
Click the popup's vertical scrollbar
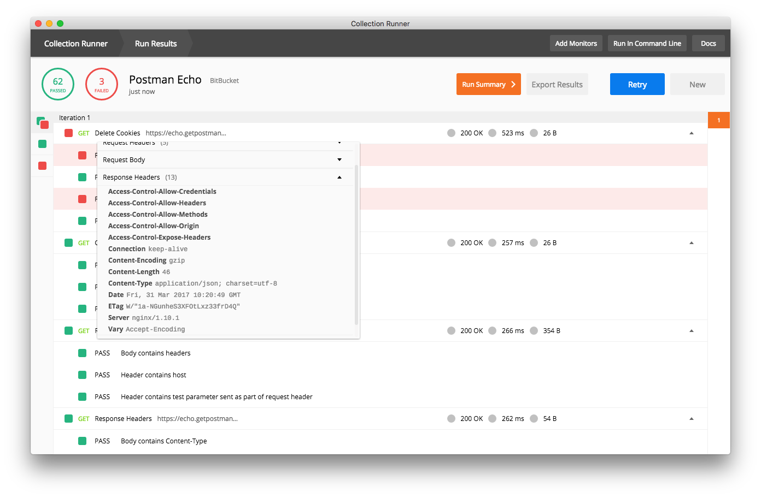(x=356, y=245)
